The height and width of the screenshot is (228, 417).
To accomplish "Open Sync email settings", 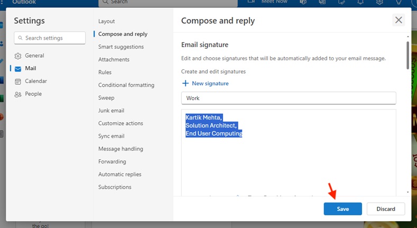I will [x=111, y=136].
